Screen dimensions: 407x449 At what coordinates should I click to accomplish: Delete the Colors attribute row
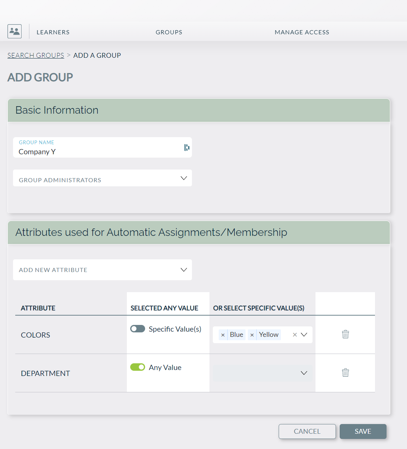(345, 334)
